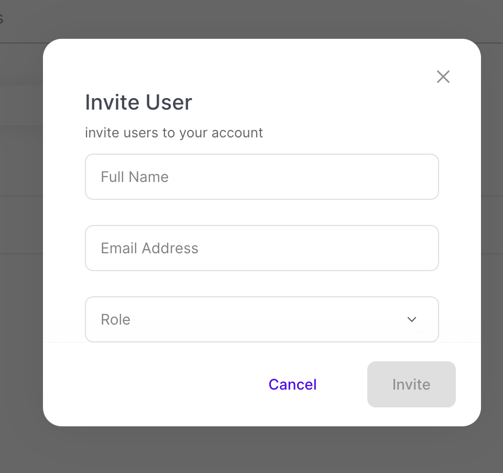503x473 pixels.
Task: Click the Full Name input field
Action: 261,177
